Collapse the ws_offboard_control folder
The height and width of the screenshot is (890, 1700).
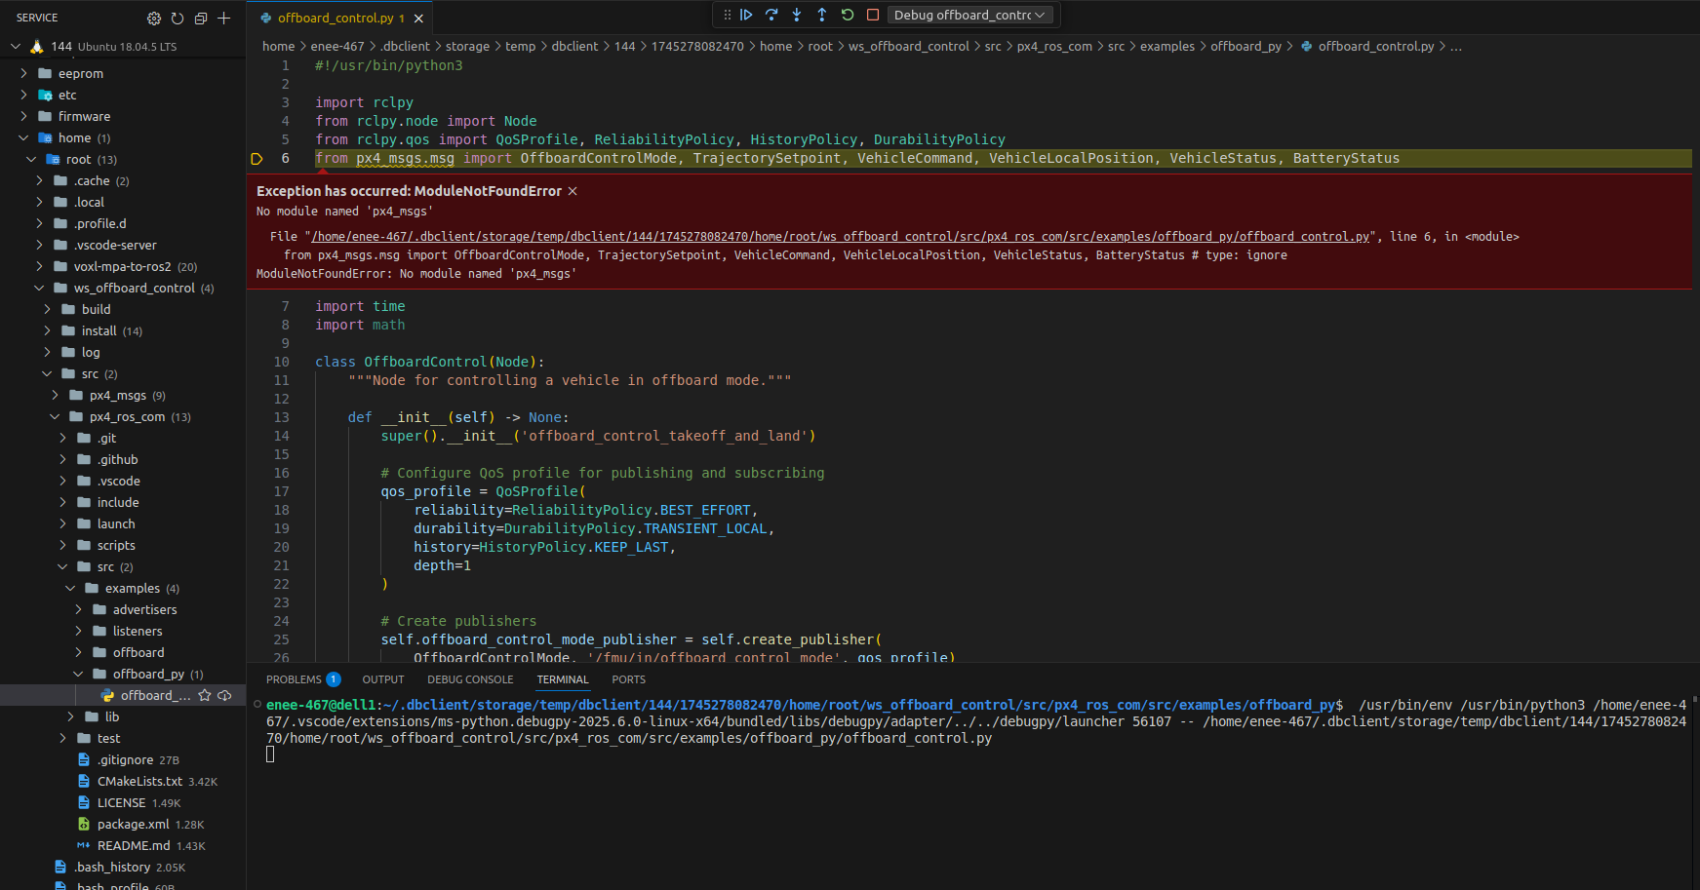(39, 288)
